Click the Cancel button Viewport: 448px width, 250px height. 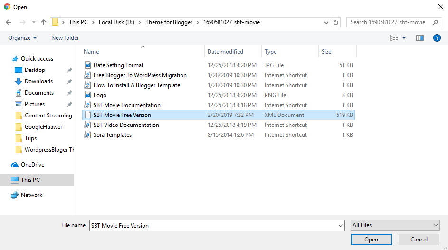click(x=419, y=240)
